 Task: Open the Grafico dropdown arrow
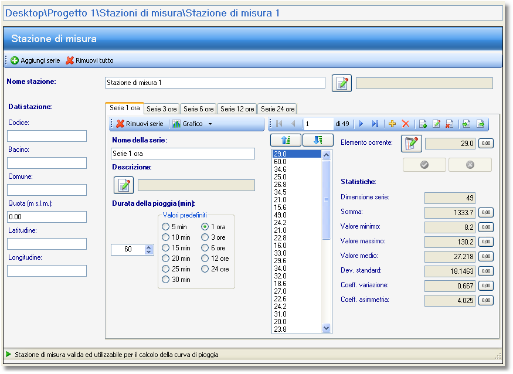pyautogui.click(x=210, y=124)
